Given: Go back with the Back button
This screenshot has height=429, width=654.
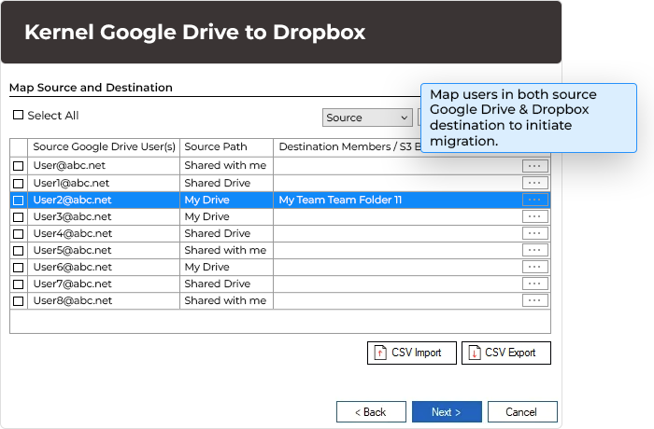Looking at the screenshot, I should tap(371, 412).
